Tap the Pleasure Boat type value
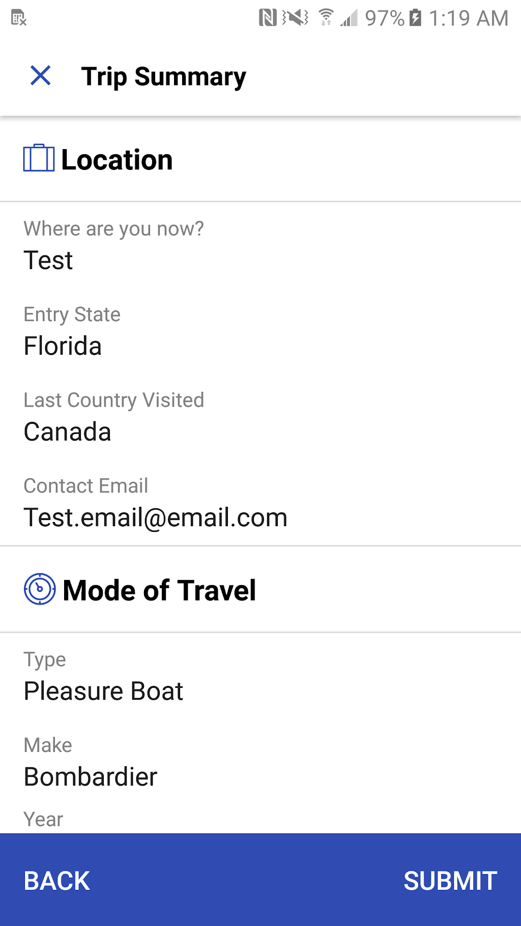Screen dimensions: 521x926 [x=104, y=691]
